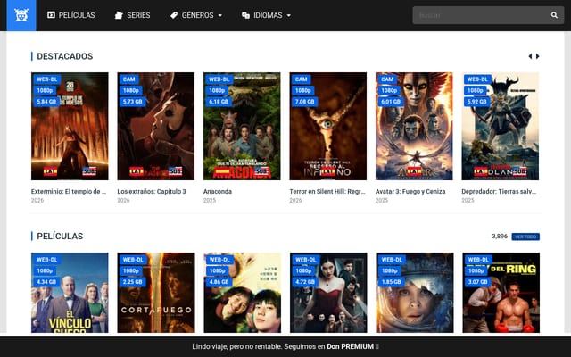
Task: Open the del Ring boxing poster
Action: (x=501, y=293)
